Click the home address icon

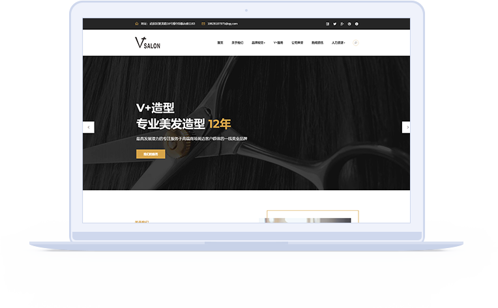point(137,23)
